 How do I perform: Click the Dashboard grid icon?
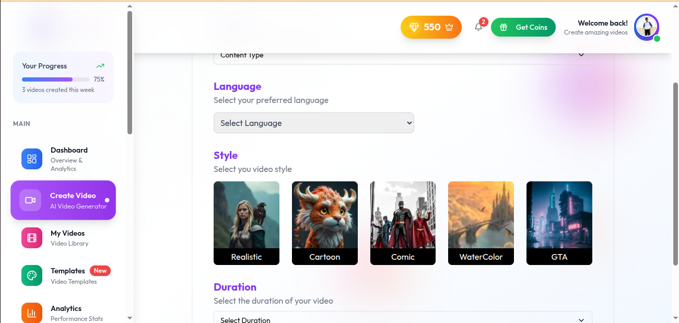coord(32,159)
